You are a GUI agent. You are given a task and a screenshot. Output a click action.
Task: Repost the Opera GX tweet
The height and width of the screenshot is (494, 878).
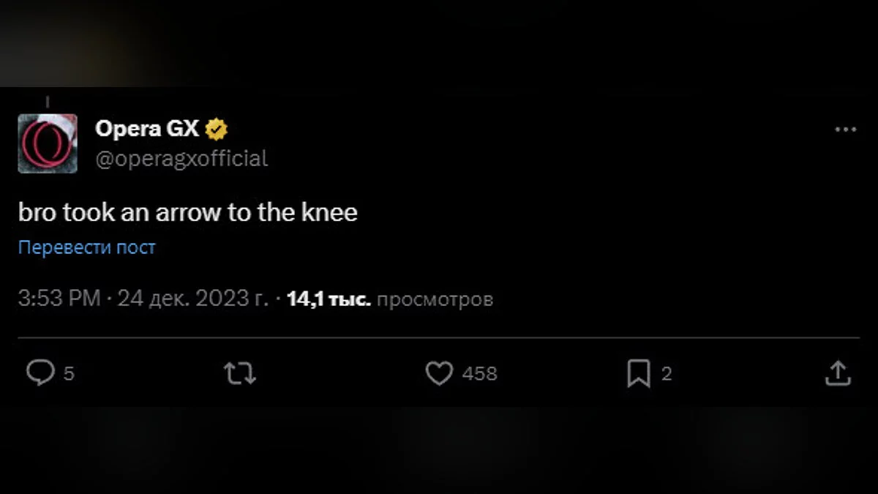[239, 374]
